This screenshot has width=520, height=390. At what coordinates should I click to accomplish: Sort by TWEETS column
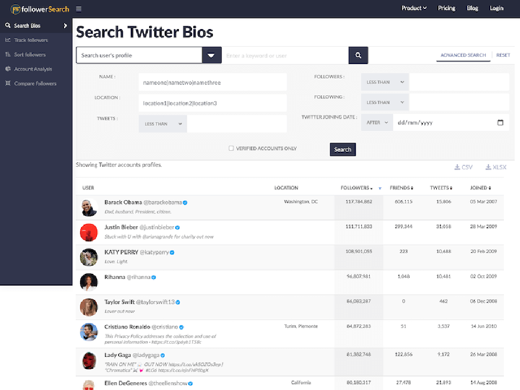(x=441, y=188)
